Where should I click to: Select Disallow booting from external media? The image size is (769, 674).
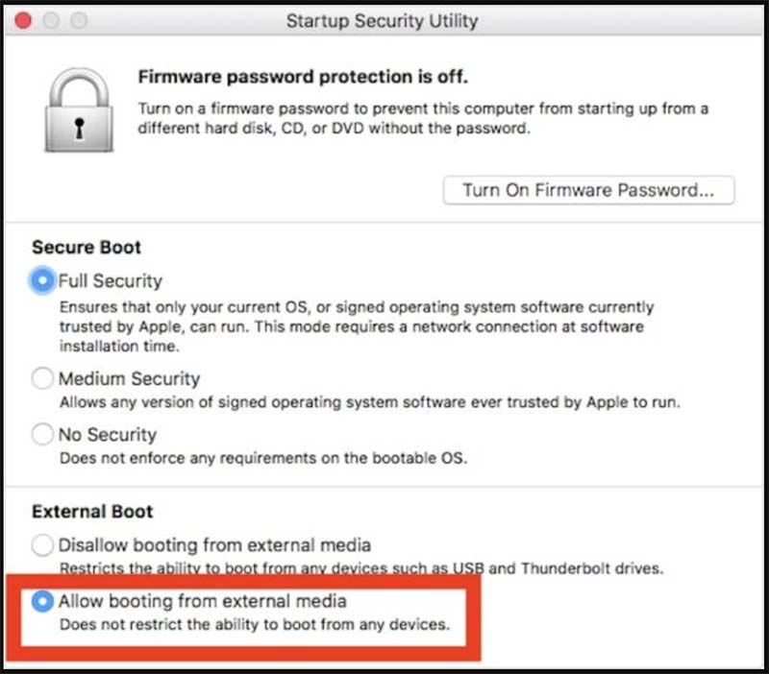41,544
